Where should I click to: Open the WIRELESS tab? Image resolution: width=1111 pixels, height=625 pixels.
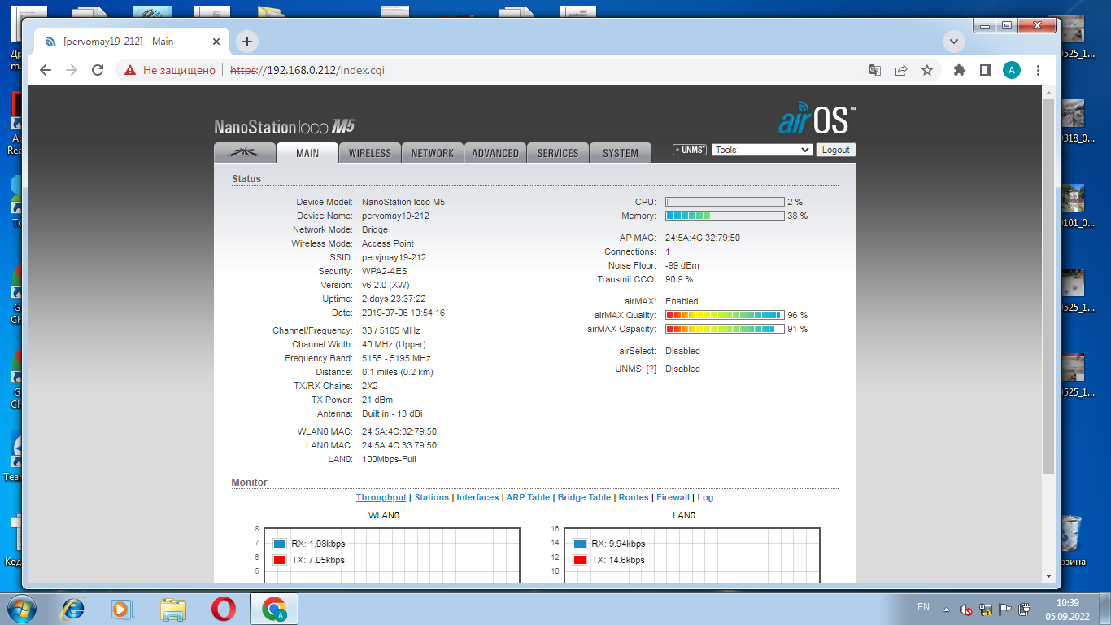pos(370,153)
